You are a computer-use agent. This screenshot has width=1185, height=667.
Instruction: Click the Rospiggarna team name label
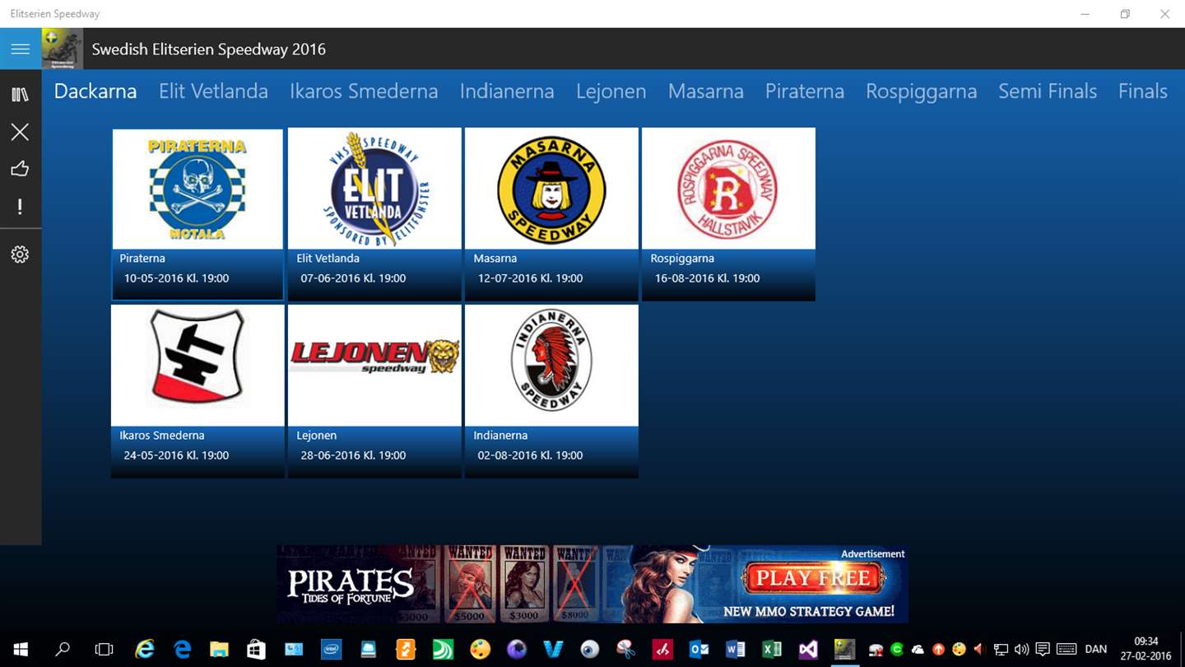pos(682,259)
